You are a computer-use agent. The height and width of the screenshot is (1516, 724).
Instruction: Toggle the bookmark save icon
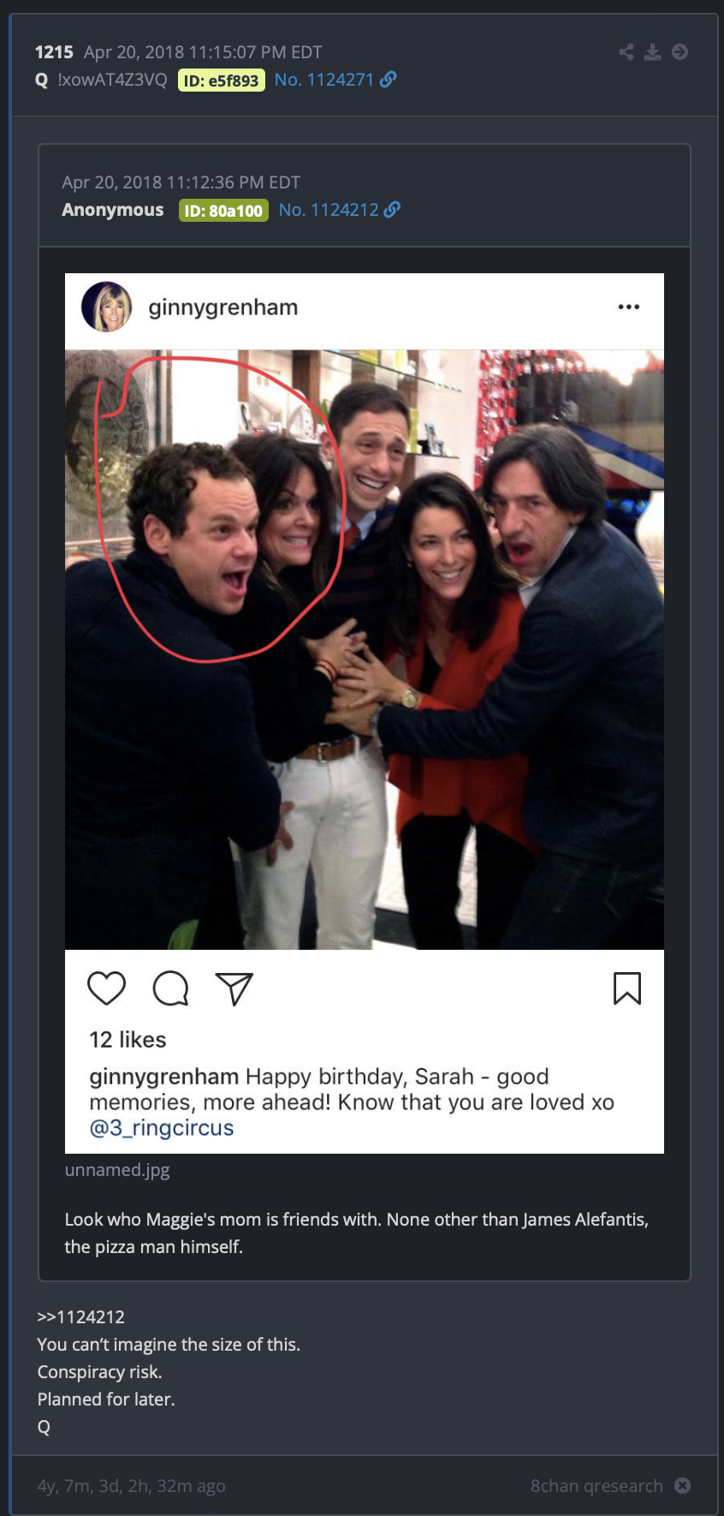[627, 988]
